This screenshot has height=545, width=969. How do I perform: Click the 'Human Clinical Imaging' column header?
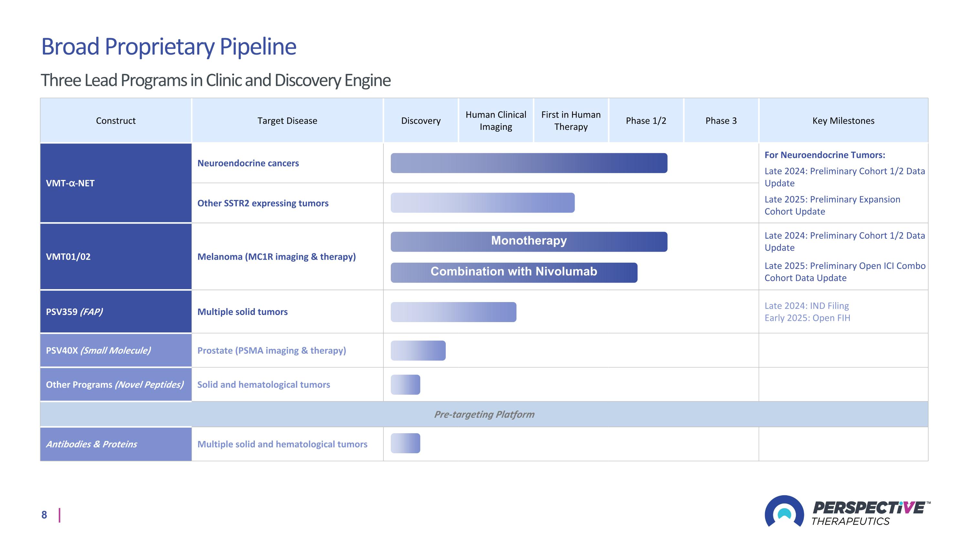(496, 121)
